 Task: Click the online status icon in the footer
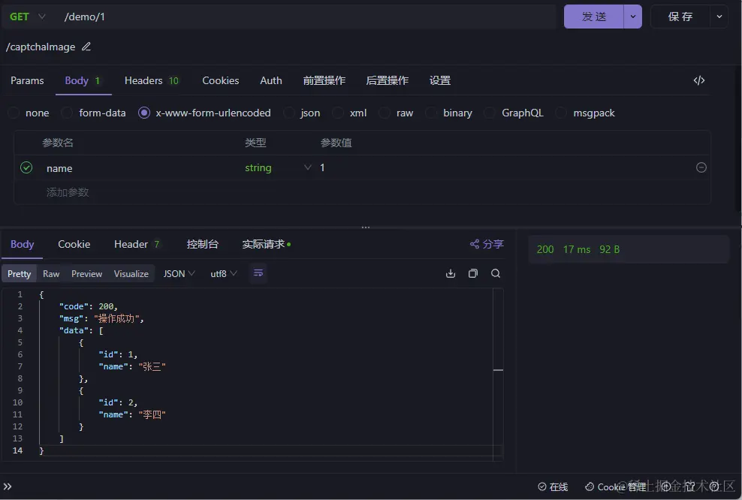click(x=542, y=486)
